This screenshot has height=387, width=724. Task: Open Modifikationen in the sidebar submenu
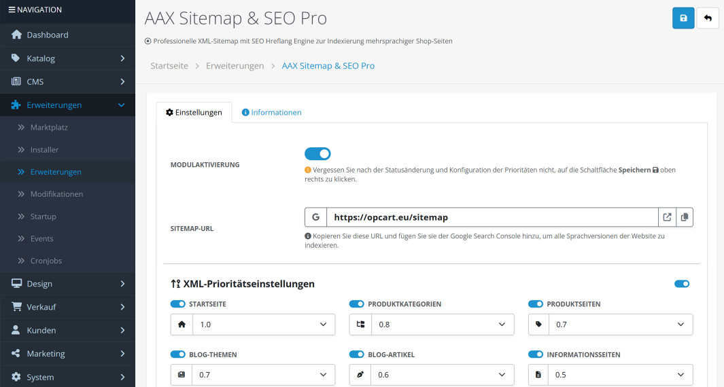[56, 194]
